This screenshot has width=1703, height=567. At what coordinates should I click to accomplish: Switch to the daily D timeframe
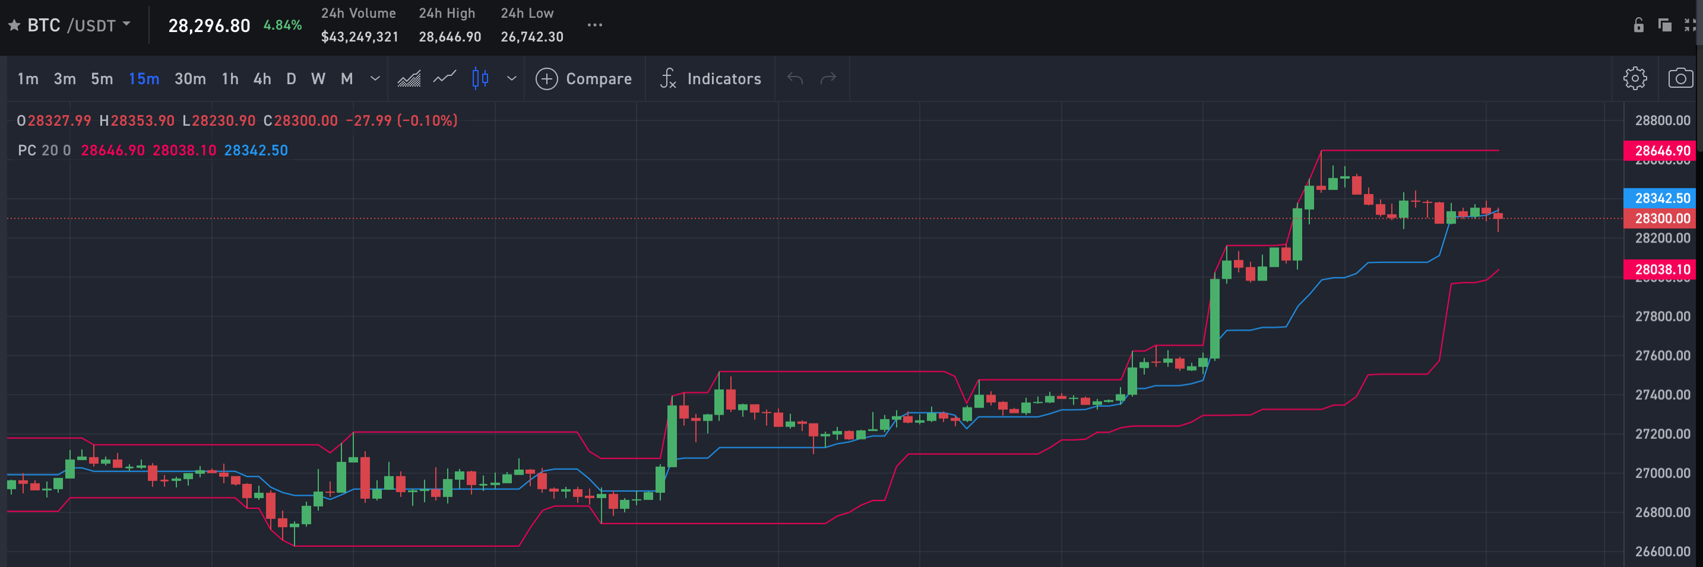291,79
